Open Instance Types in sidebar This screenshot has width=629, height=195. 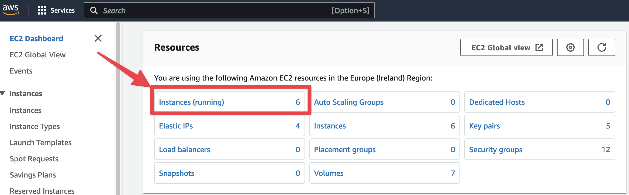[35, 126]
